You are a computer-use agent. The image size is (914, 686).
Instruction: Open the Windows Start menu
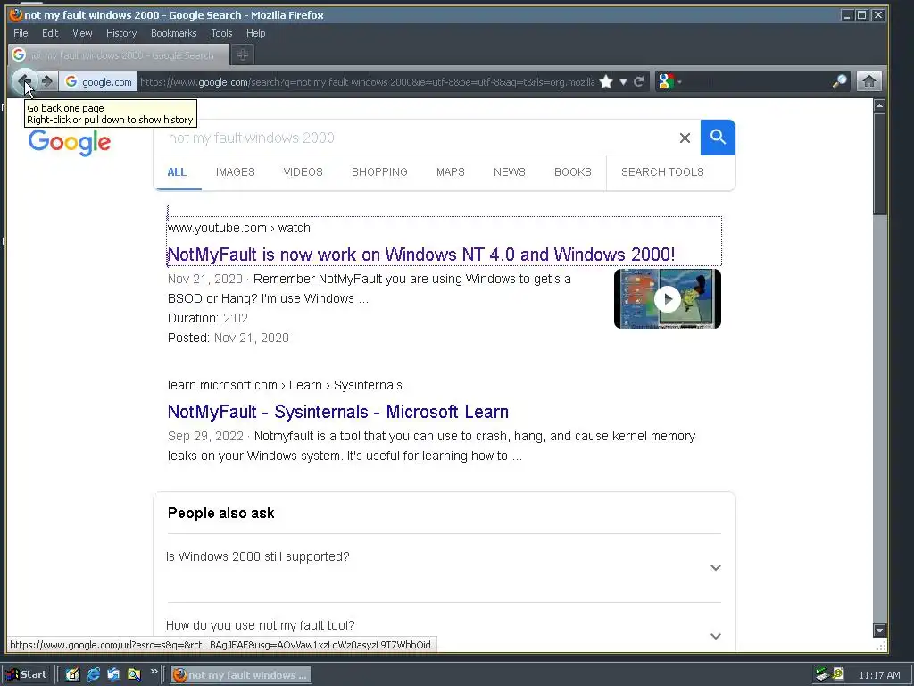[x=28, y=674]
